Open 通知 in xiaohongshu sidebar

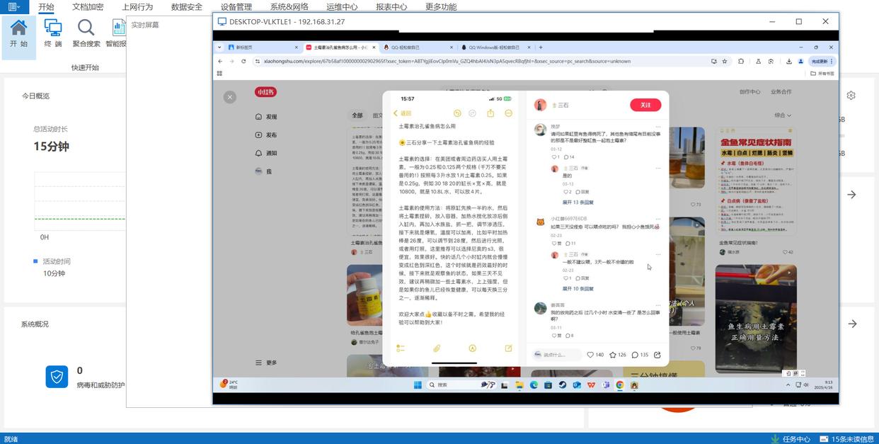267,153
